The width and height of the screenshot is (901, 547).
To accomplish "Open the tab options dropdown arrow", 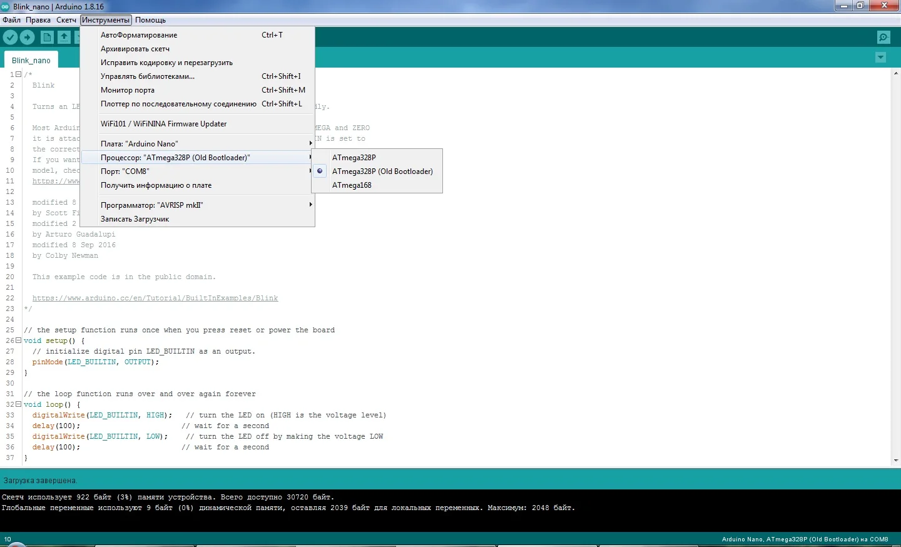I will coord(880,58).
